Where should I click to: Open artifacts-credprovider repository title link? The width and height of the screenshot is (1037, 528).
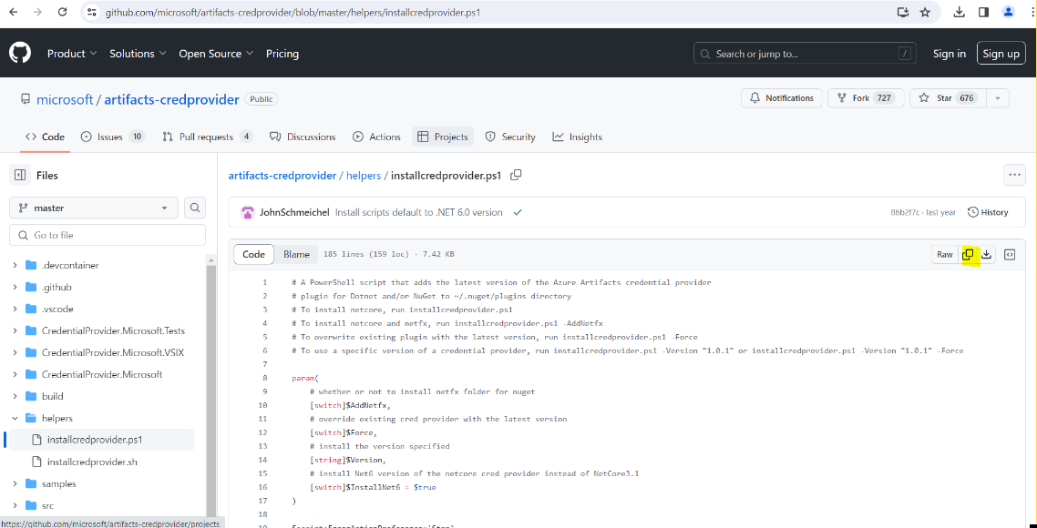pos(171,99)
